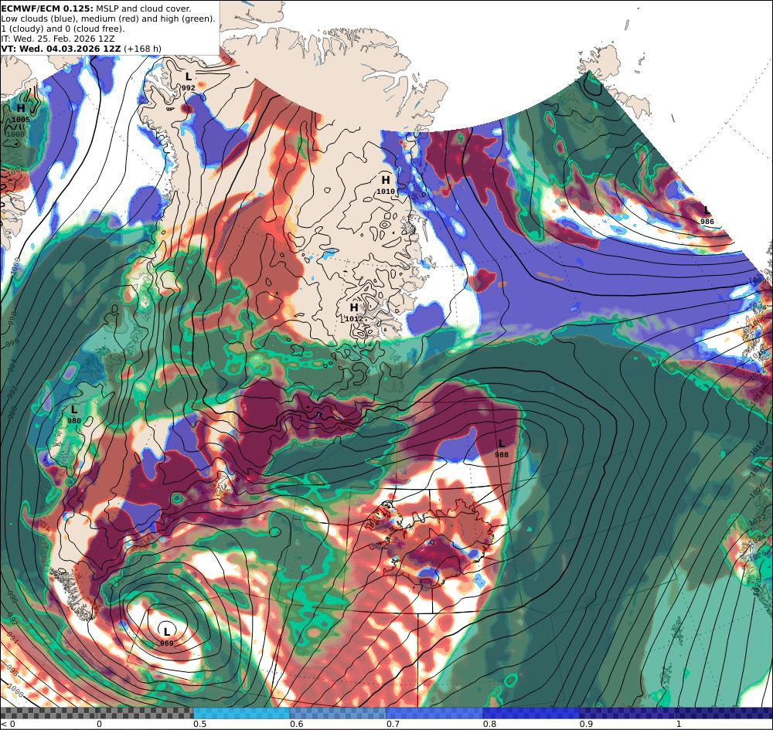Screen dimensions: 773x730
Task: Select the low pressure 'L 988' marker
Action: click(x=502, y=449)
